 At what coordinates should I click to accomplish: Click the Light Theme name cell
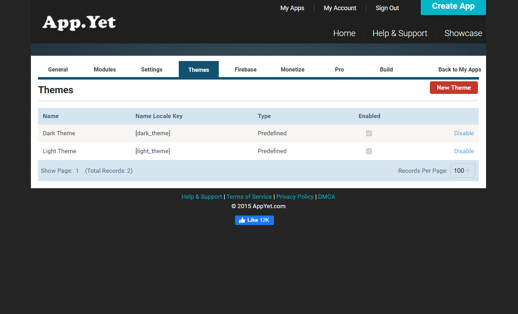click(x=59, y=151)
